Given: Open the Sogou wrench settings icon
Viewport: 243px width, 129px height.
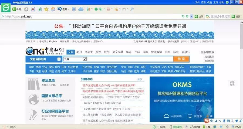Looking at the screenshot, I should pos(241,121).
